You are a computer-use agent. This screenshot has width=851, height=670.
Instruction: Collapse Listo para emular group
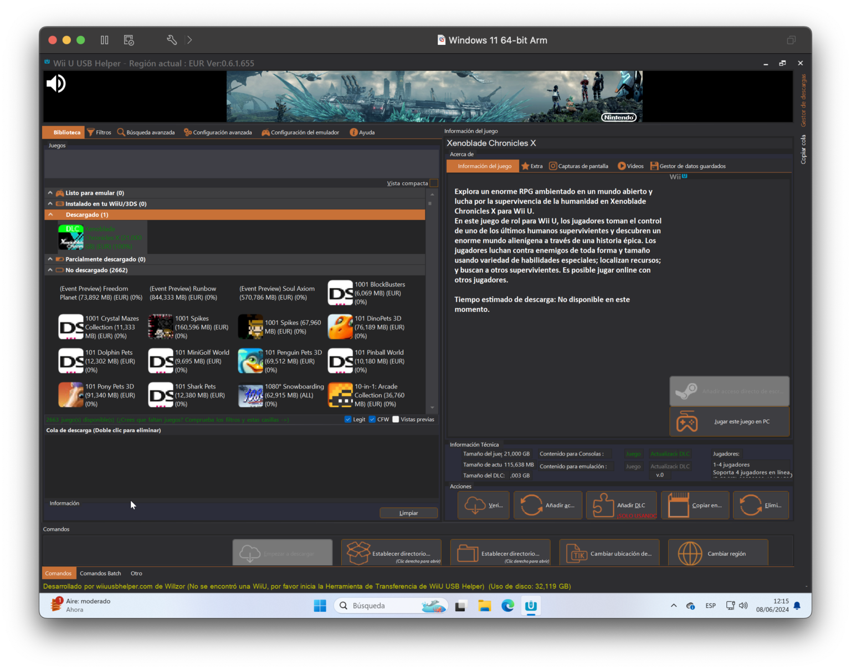[x=50, y=193]
